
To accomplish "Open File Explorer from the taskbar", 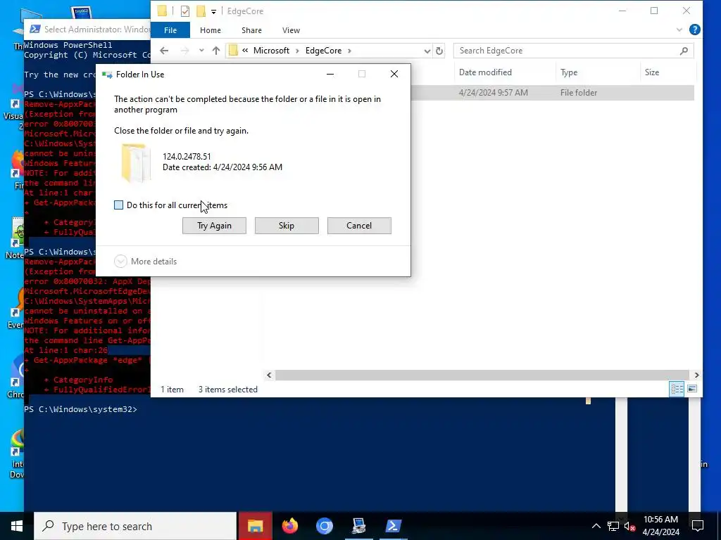I will [255, 526].
